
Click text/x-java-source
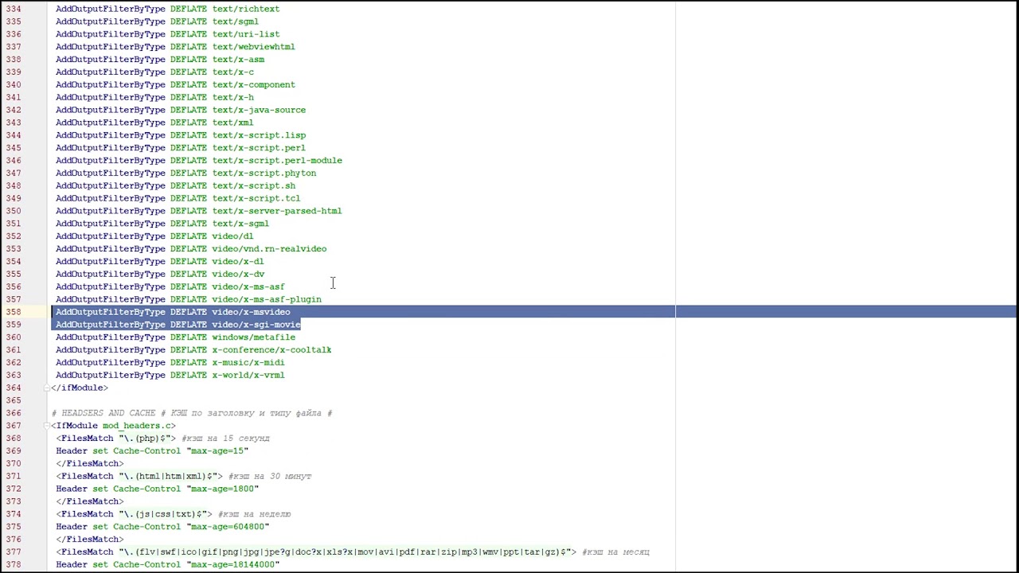pos(259,110)
